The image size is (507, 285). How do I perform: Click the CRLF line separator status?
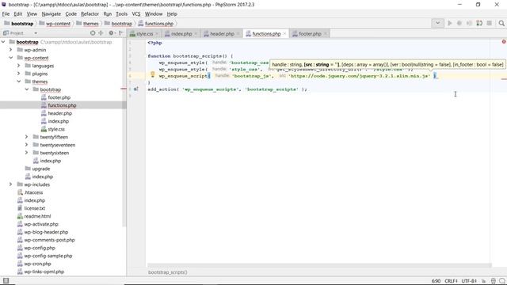pos(451,281)
